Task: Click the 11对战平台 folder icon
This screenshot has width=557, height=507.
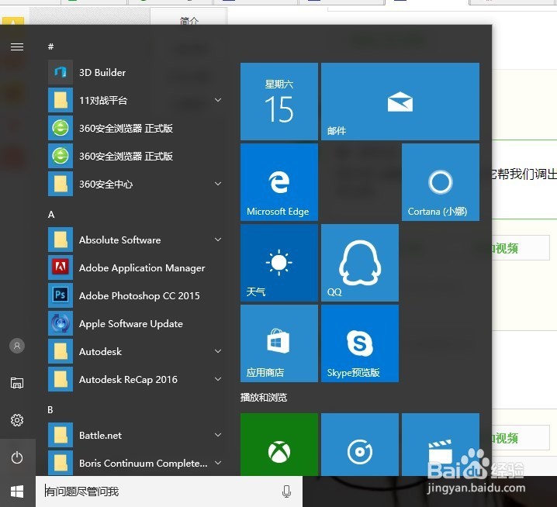Action: pyautogui.click(x=61, y=100)
